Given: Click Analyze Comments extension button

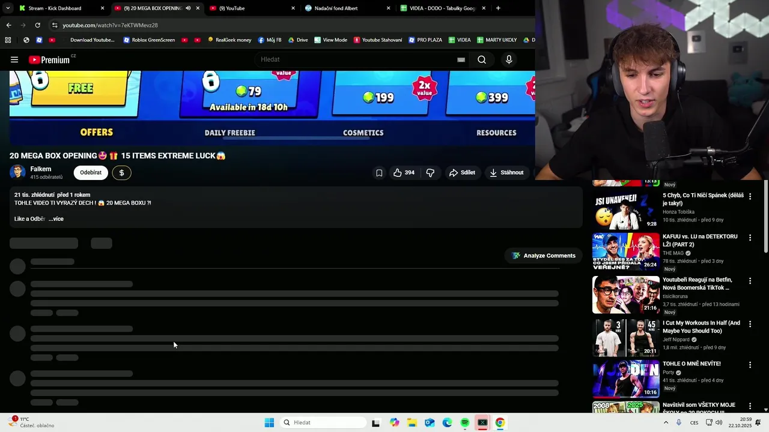Looking at the screenshot, I should click(544, 256).
